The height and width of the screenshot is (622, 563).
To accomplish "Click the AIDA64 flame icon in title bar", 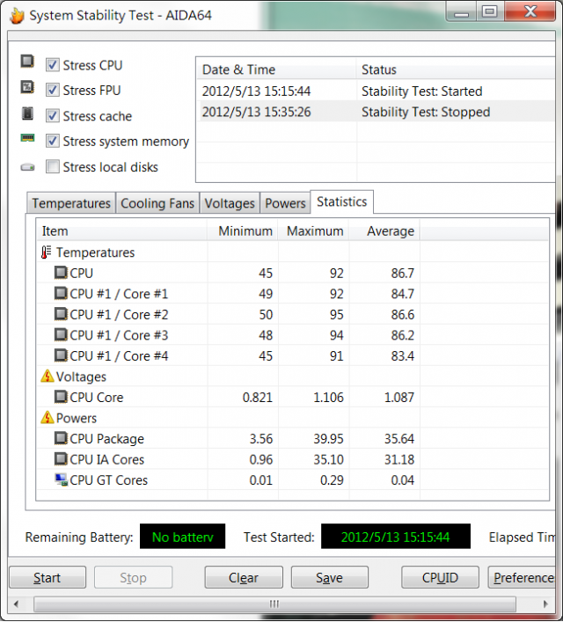I will [x=17, y=16].
